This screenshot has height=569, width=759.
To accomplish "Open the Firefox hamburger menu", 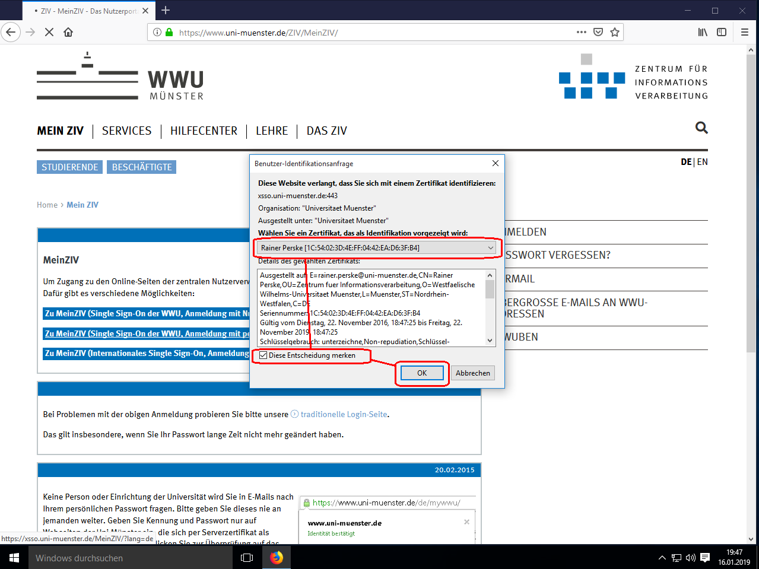I will pyautogui.click(x=745, y=32).
